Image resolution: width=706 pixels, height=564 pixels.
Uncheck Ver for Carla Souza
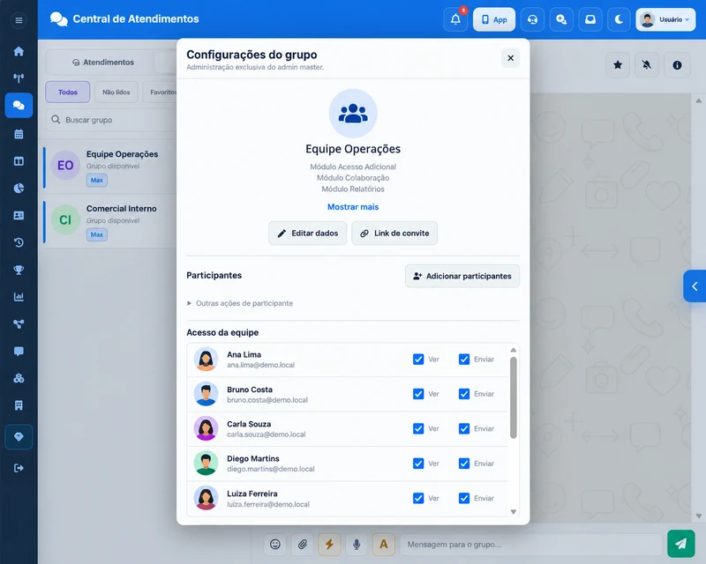tap(418, 428)
